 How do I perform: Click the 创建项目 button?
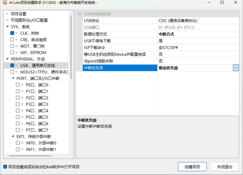(192, 167)
